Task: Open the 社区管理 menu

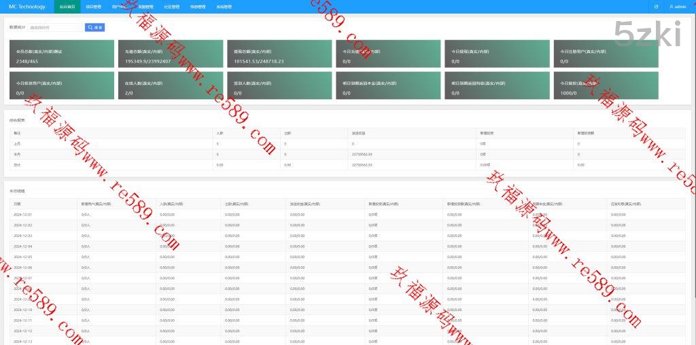Action: point(171,7)
